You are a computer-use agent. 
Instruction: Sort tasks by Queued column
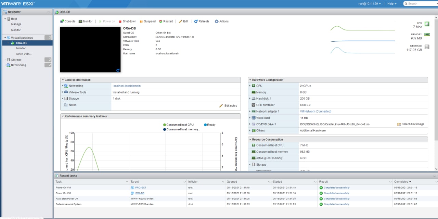248,182
